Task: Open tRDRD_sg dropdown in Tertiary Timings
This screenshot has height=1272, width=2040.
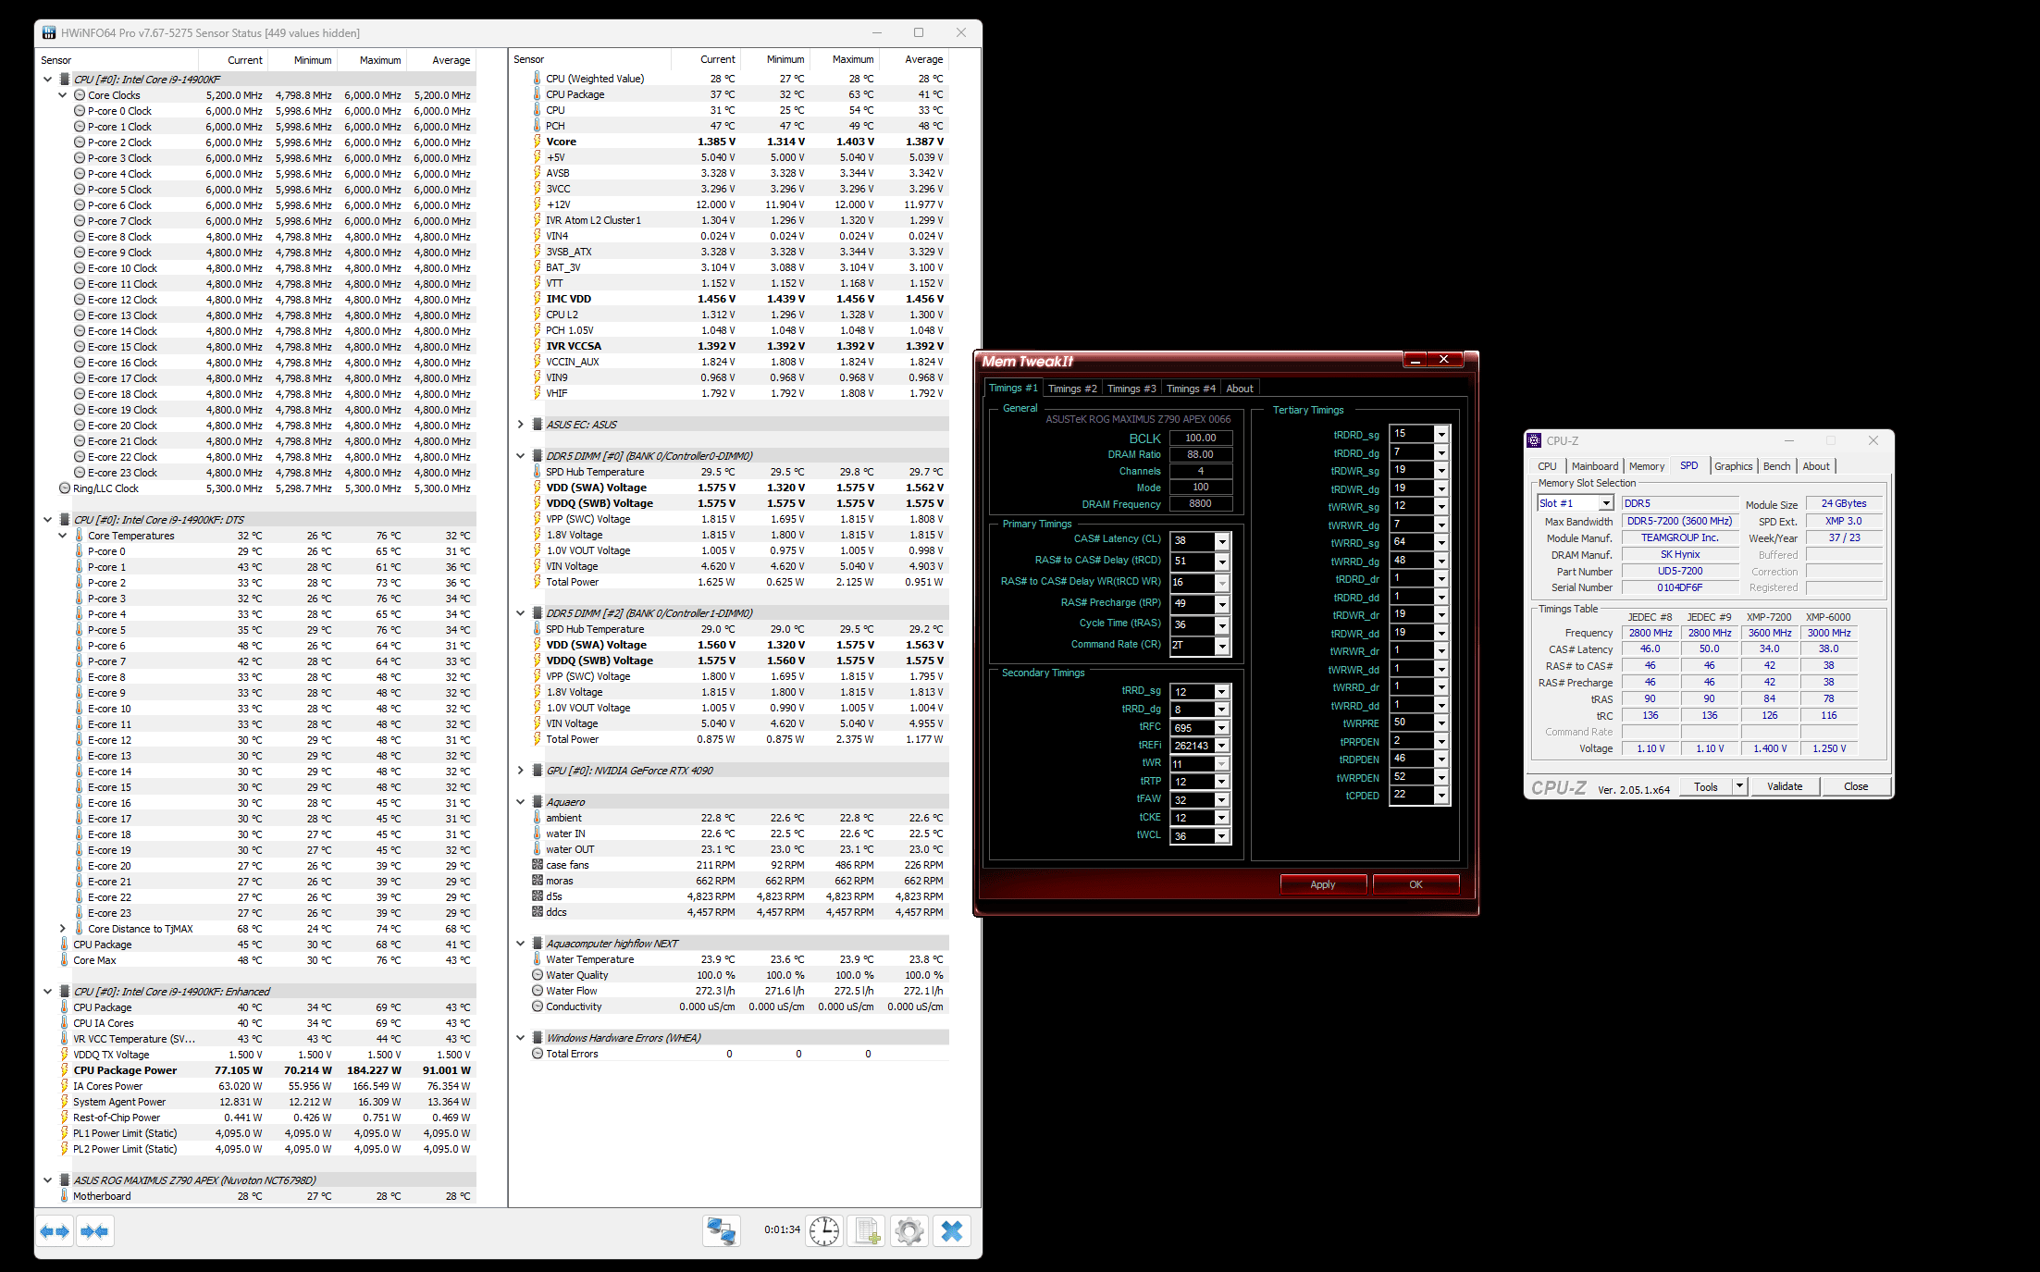Action: 1441,435
